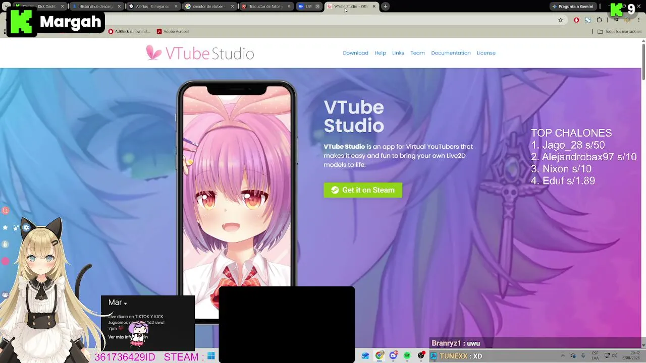Screen dimensions: 646x363
Task: Click the microphone icon in the system tray
Action: 583,356
